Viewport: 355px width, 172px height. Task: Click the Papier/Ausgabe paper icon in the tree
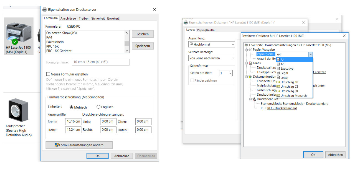(250, 49)
